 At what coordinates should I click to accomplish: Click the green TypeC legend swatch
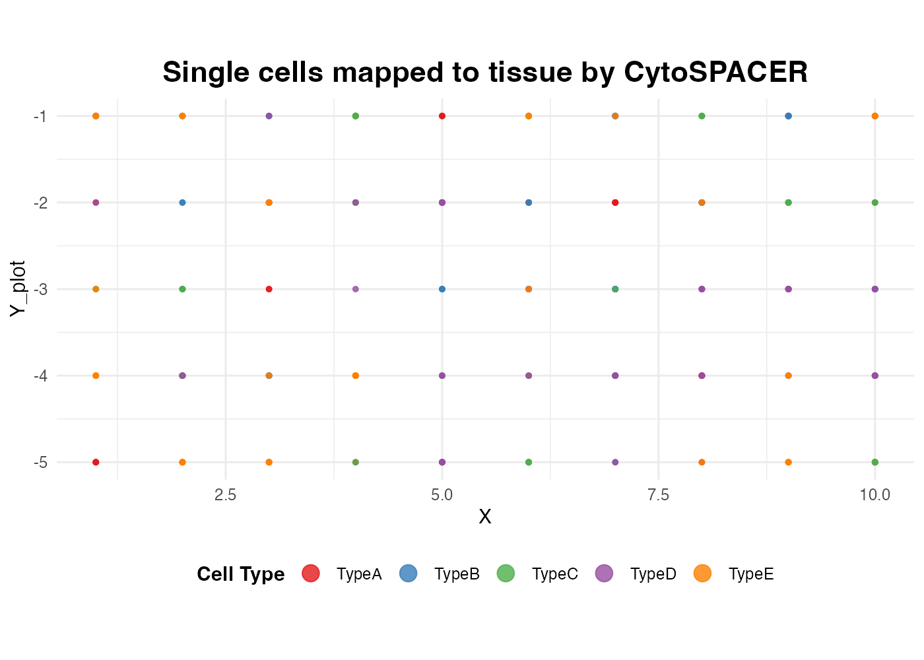click(x=506, y=574)
